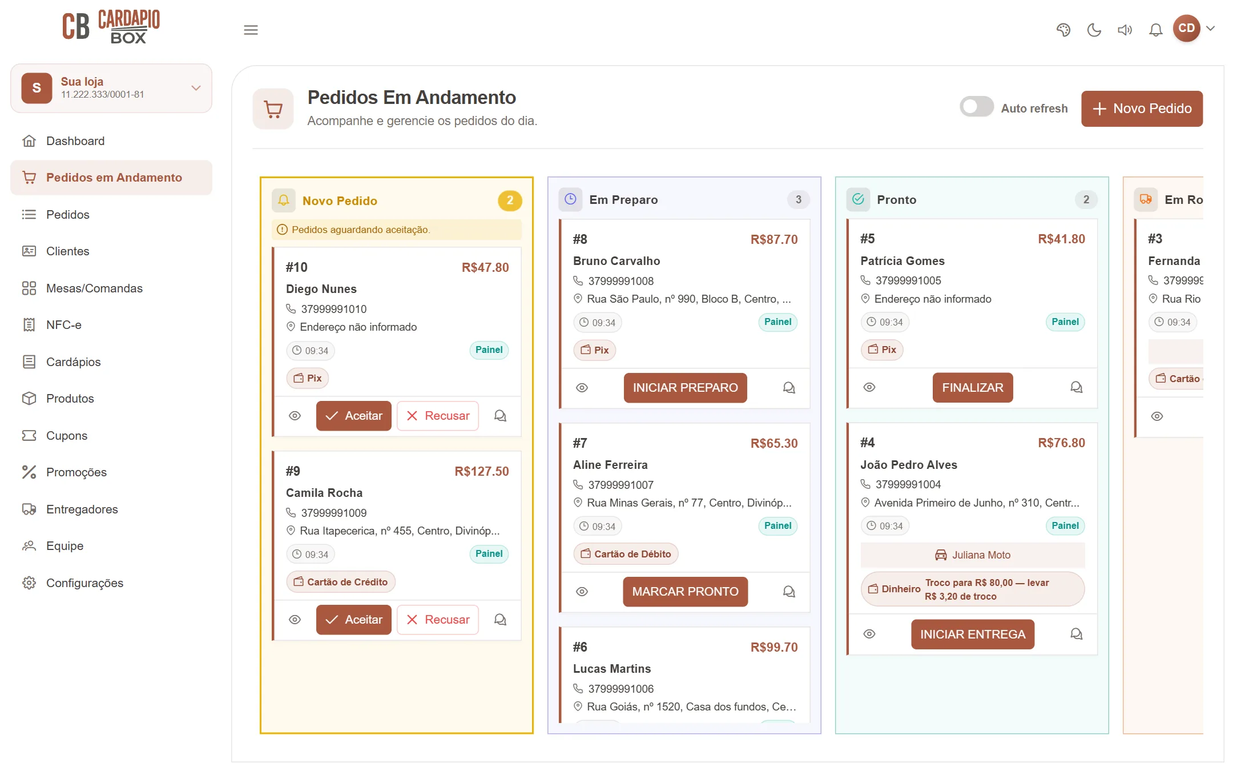Click the Juliana Moto courier tag

tap(973, 555)
